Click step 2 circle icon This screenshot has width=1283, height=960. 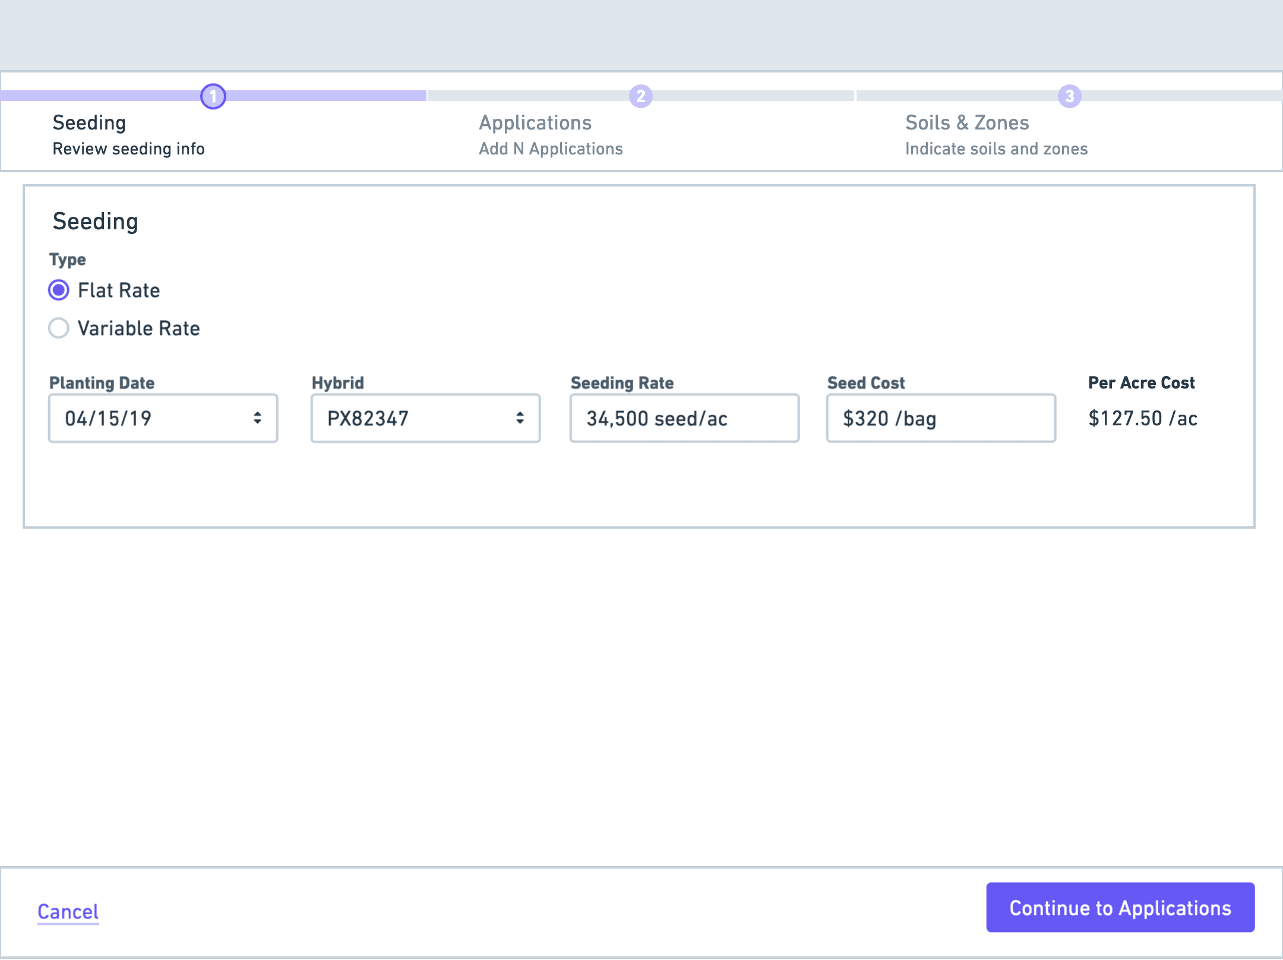point(640,96)
